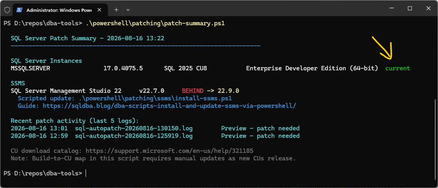Screen dimensions: 438x188
Task: Open the sqldba.blog guide URL
Action: pyautogui.click(x=169, y=106)
